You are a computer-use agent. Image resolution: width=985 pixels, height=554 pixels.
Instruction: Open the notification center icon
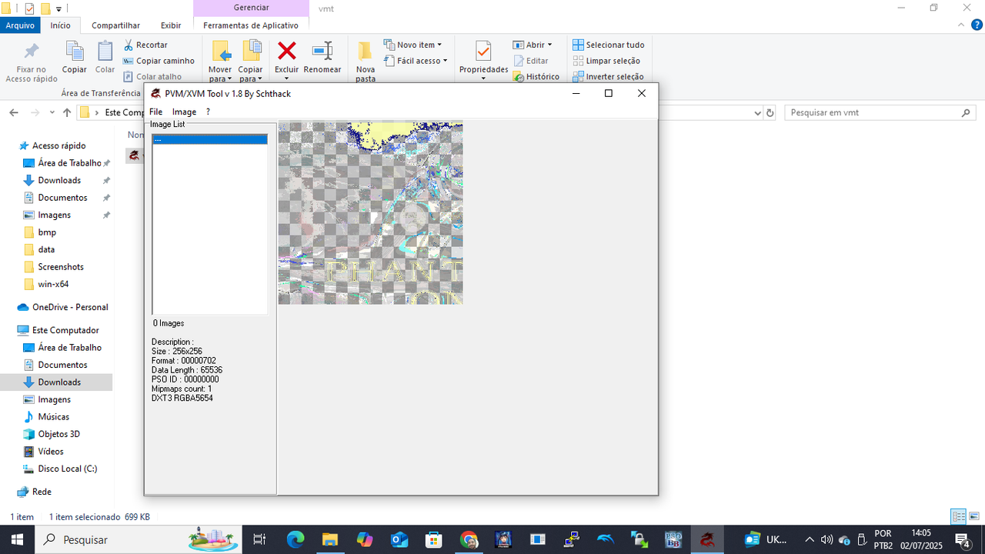962,539
